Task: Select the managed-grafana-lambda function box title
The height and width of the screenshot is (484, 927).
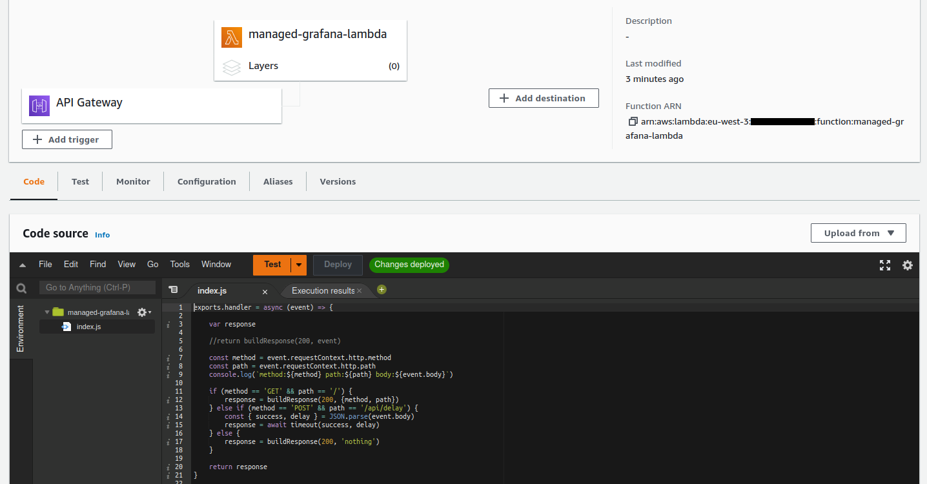Action: tap(318, 34)
